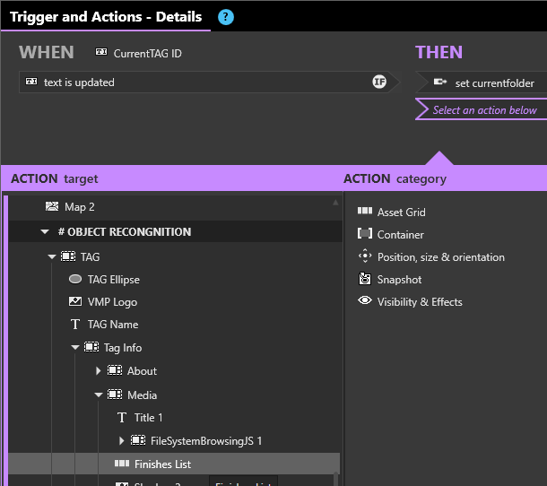
Task: Click the TAG Name text icon
Action: tap(75, 324)
